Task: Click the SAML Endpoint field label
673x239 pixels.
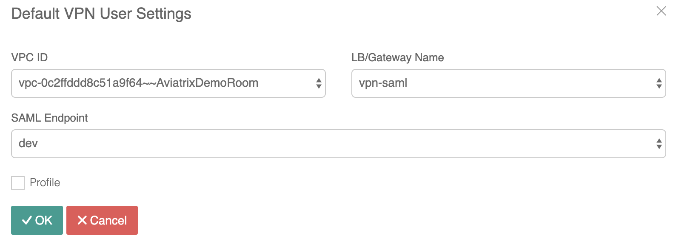Action: coord(49,118)
